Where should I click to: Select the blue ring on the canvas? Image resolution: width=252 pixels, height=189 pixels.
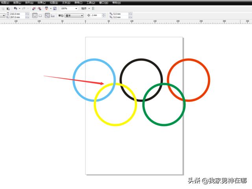[94, 59]
